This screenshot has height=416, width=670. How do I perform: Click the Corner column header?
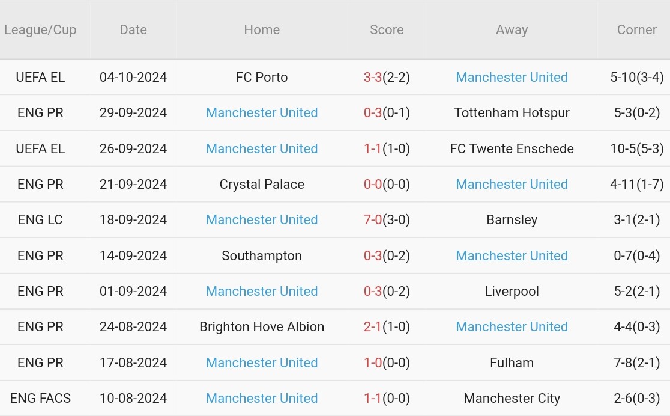pyautogui.click(x=636, y=29)
